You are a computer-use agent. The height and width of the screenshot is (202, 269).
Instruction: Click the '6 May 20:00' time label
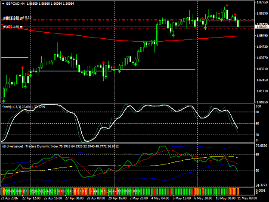coord(203,198)
